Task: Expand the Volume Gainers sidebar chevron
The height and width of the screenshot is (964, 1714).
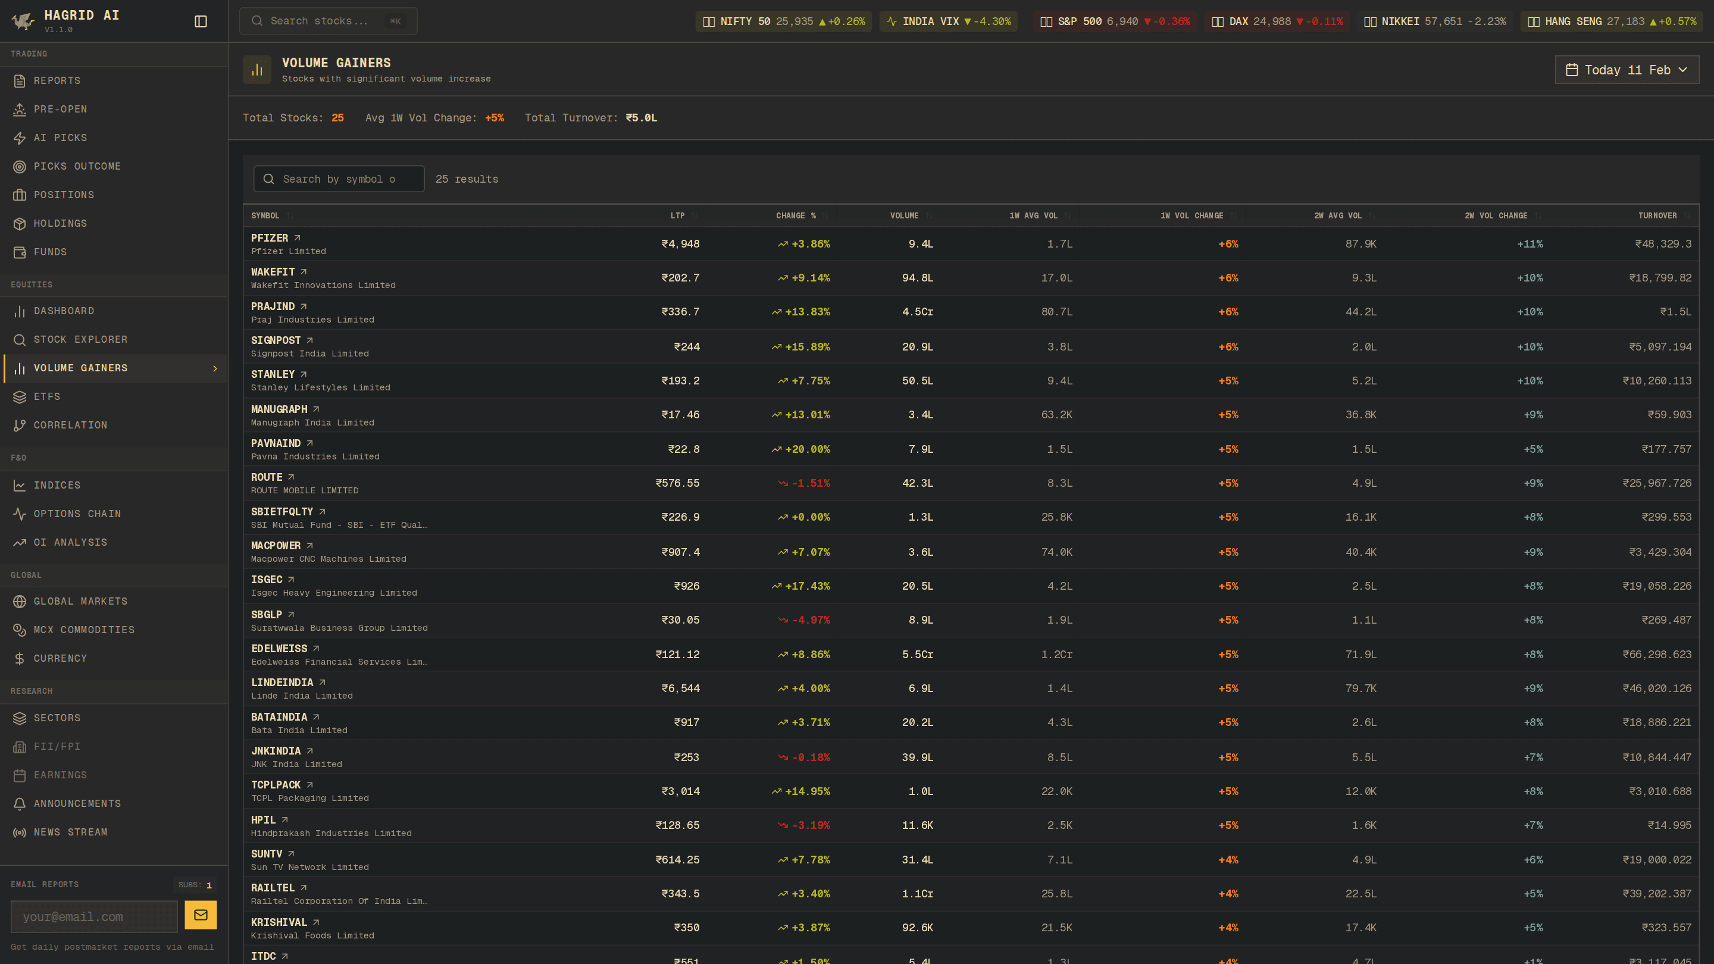Action: click(x=214, y=368)
